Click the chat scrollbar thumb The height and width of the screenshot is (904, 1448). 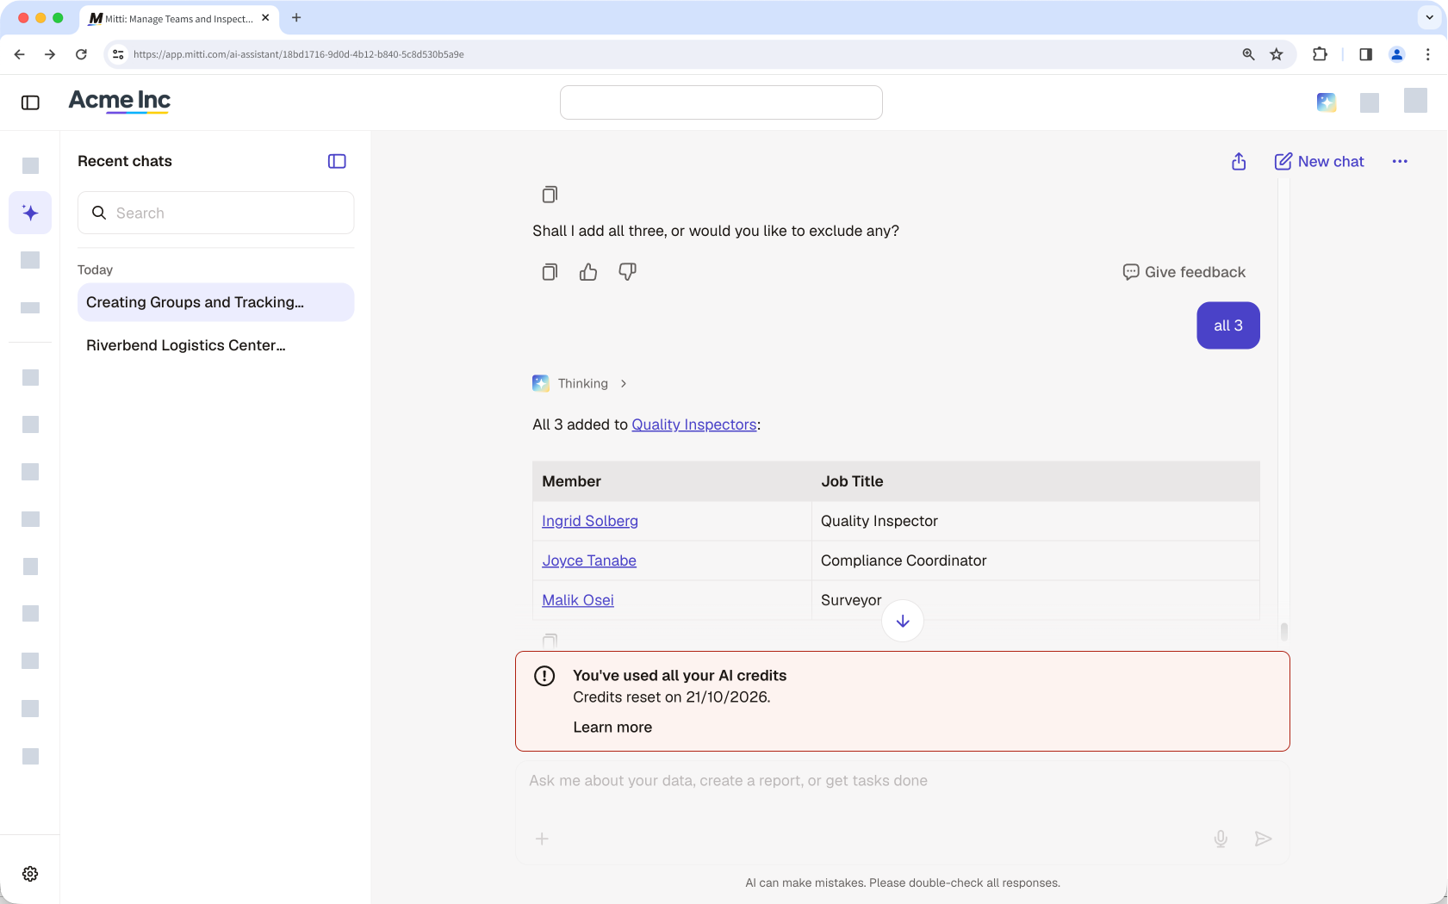click(x=1283, y=632)
